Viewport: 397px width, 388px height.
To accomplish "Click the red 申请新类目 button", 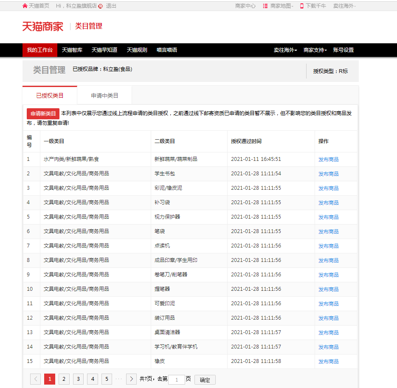I will pyautogui.click(x=43, y=114).
